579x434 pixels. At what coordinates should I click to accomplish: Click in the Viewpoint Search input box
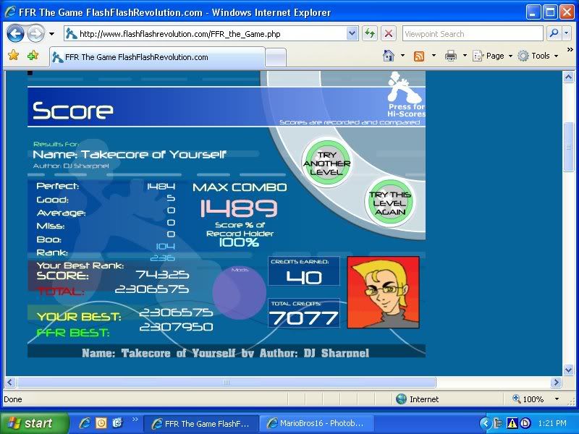(470, 33)
